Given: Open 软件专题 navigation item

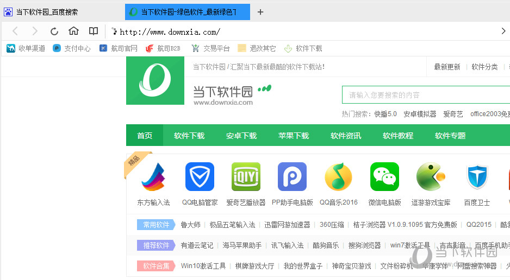Looking at the screenshot, I should pos(450,135).
